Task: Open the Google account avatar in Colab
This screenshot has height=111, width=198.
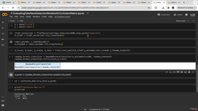Action: (192, 15)
